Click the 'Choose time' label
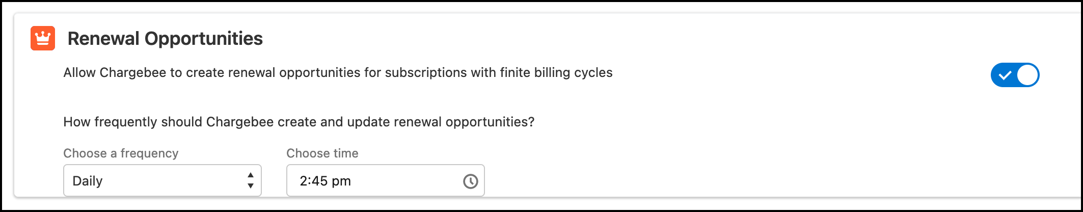 (322, 153)
